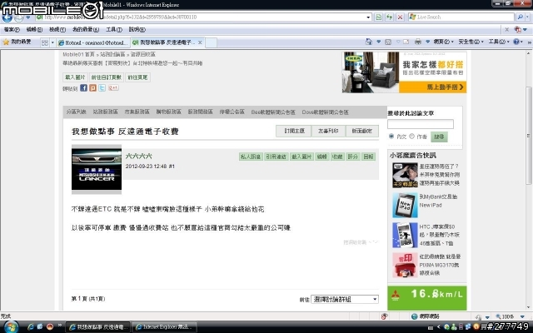The width and height of the screenshot is (533, 333).
Task: Click the 評分 rating button on the post
Action: [x=353, y=157]
